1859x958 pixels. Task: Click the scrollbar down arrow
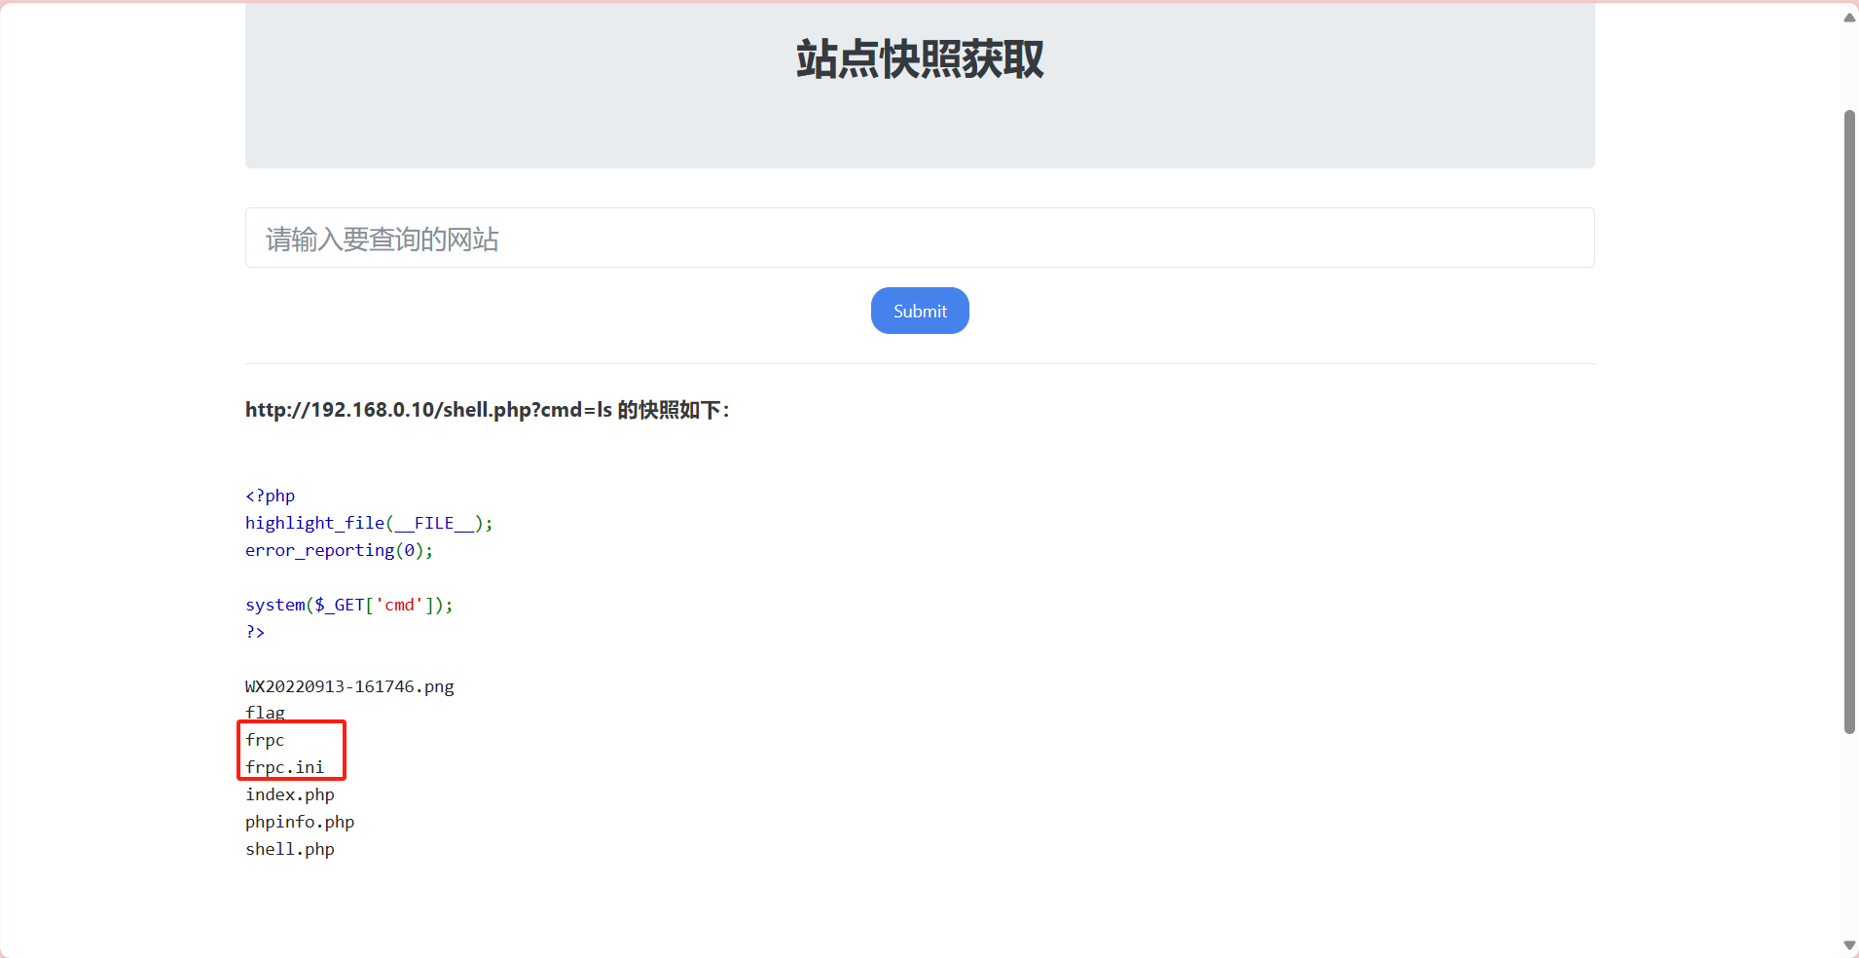point(1849,945)
